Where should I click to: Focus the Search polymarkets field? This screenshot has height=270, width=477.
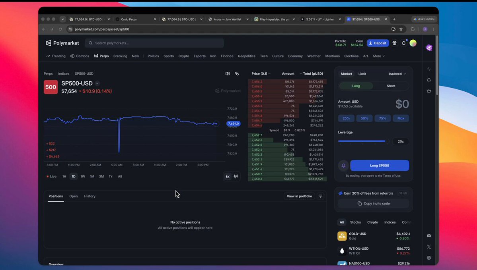coord(154,43)
